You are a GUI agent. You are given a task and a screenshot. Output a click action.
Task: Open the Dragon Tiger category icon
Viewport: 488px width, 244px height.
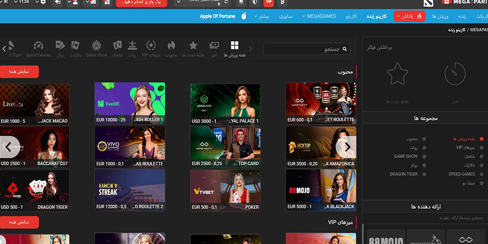[11, 45]
